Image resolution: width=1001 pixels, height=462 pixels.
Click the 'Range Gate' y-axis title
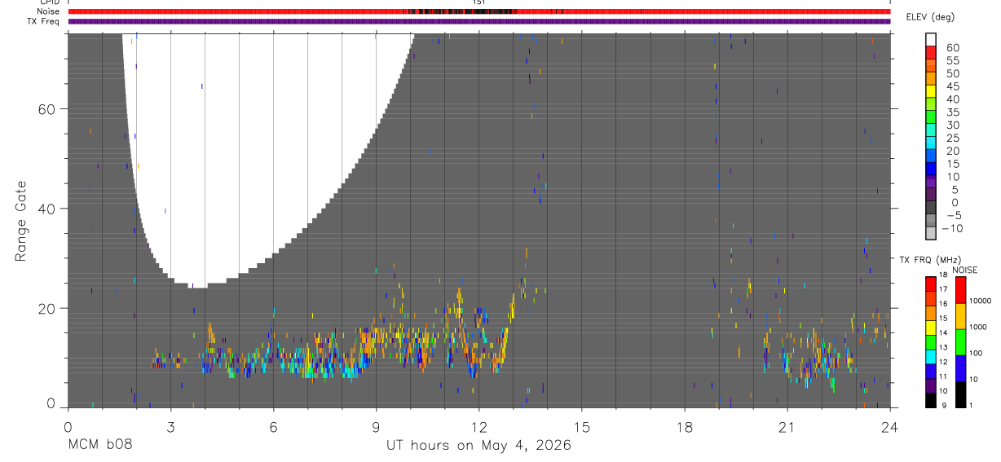[20, 221]
